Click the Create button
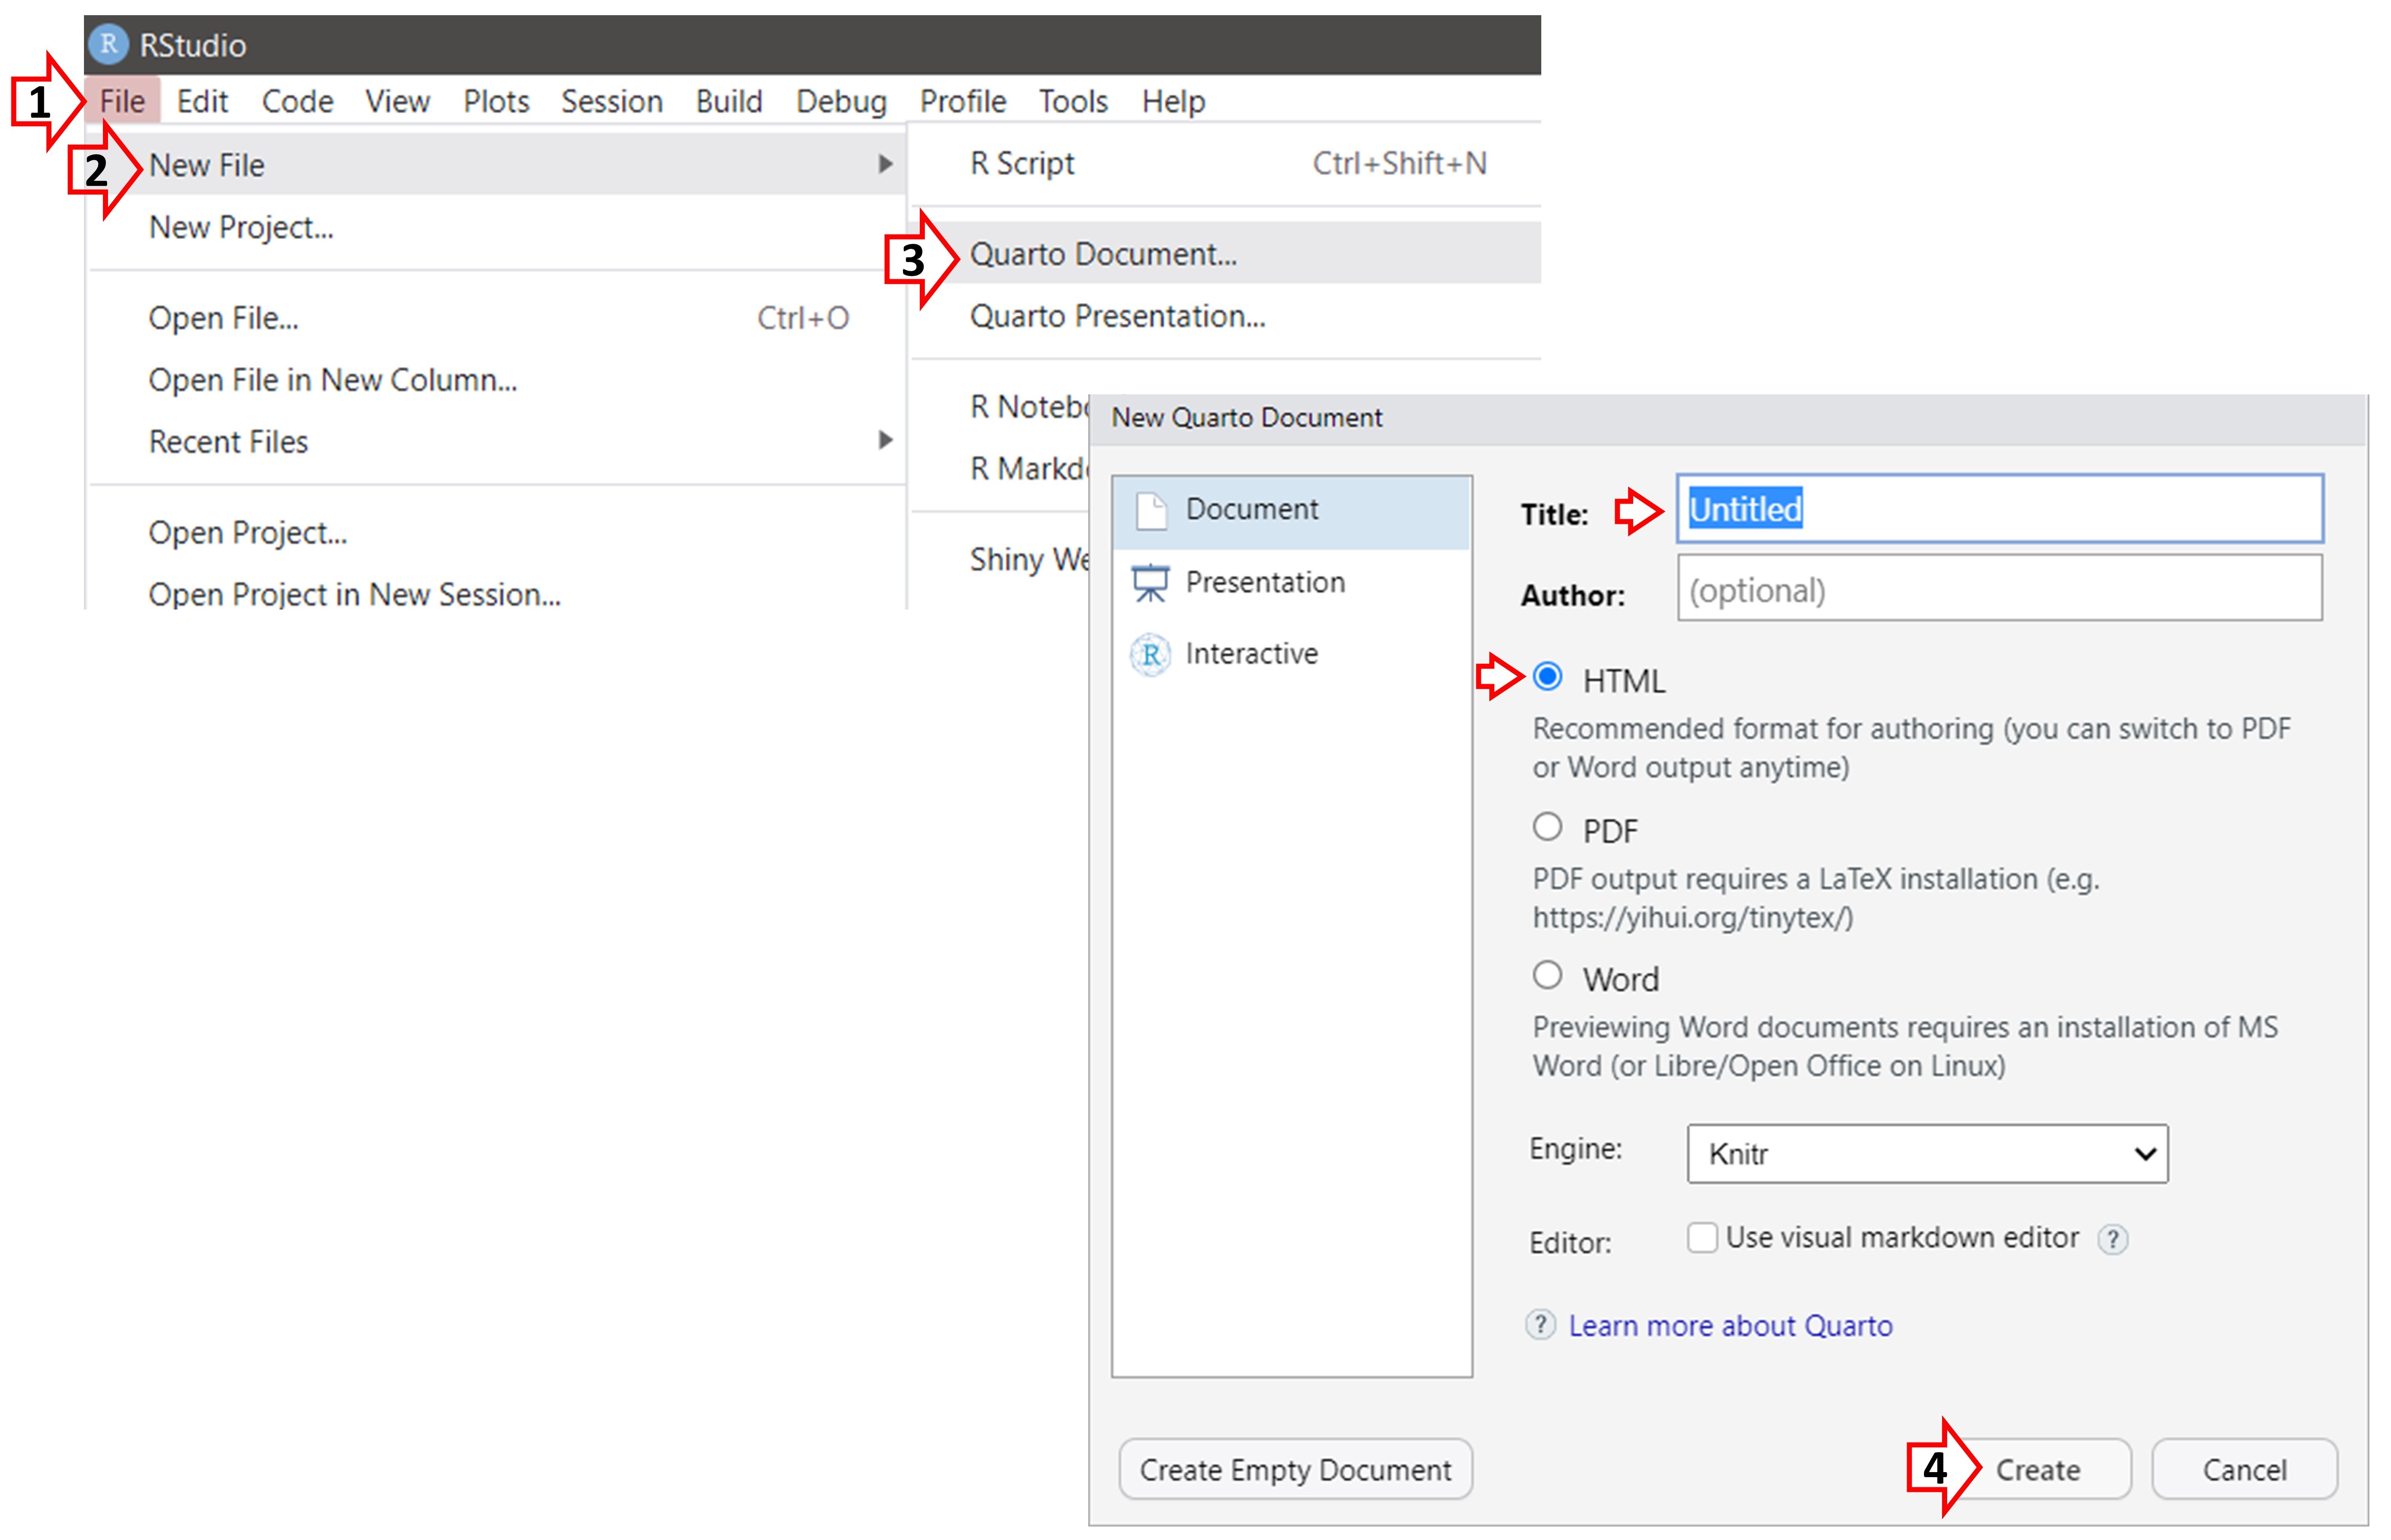 click(2037, 1469)
